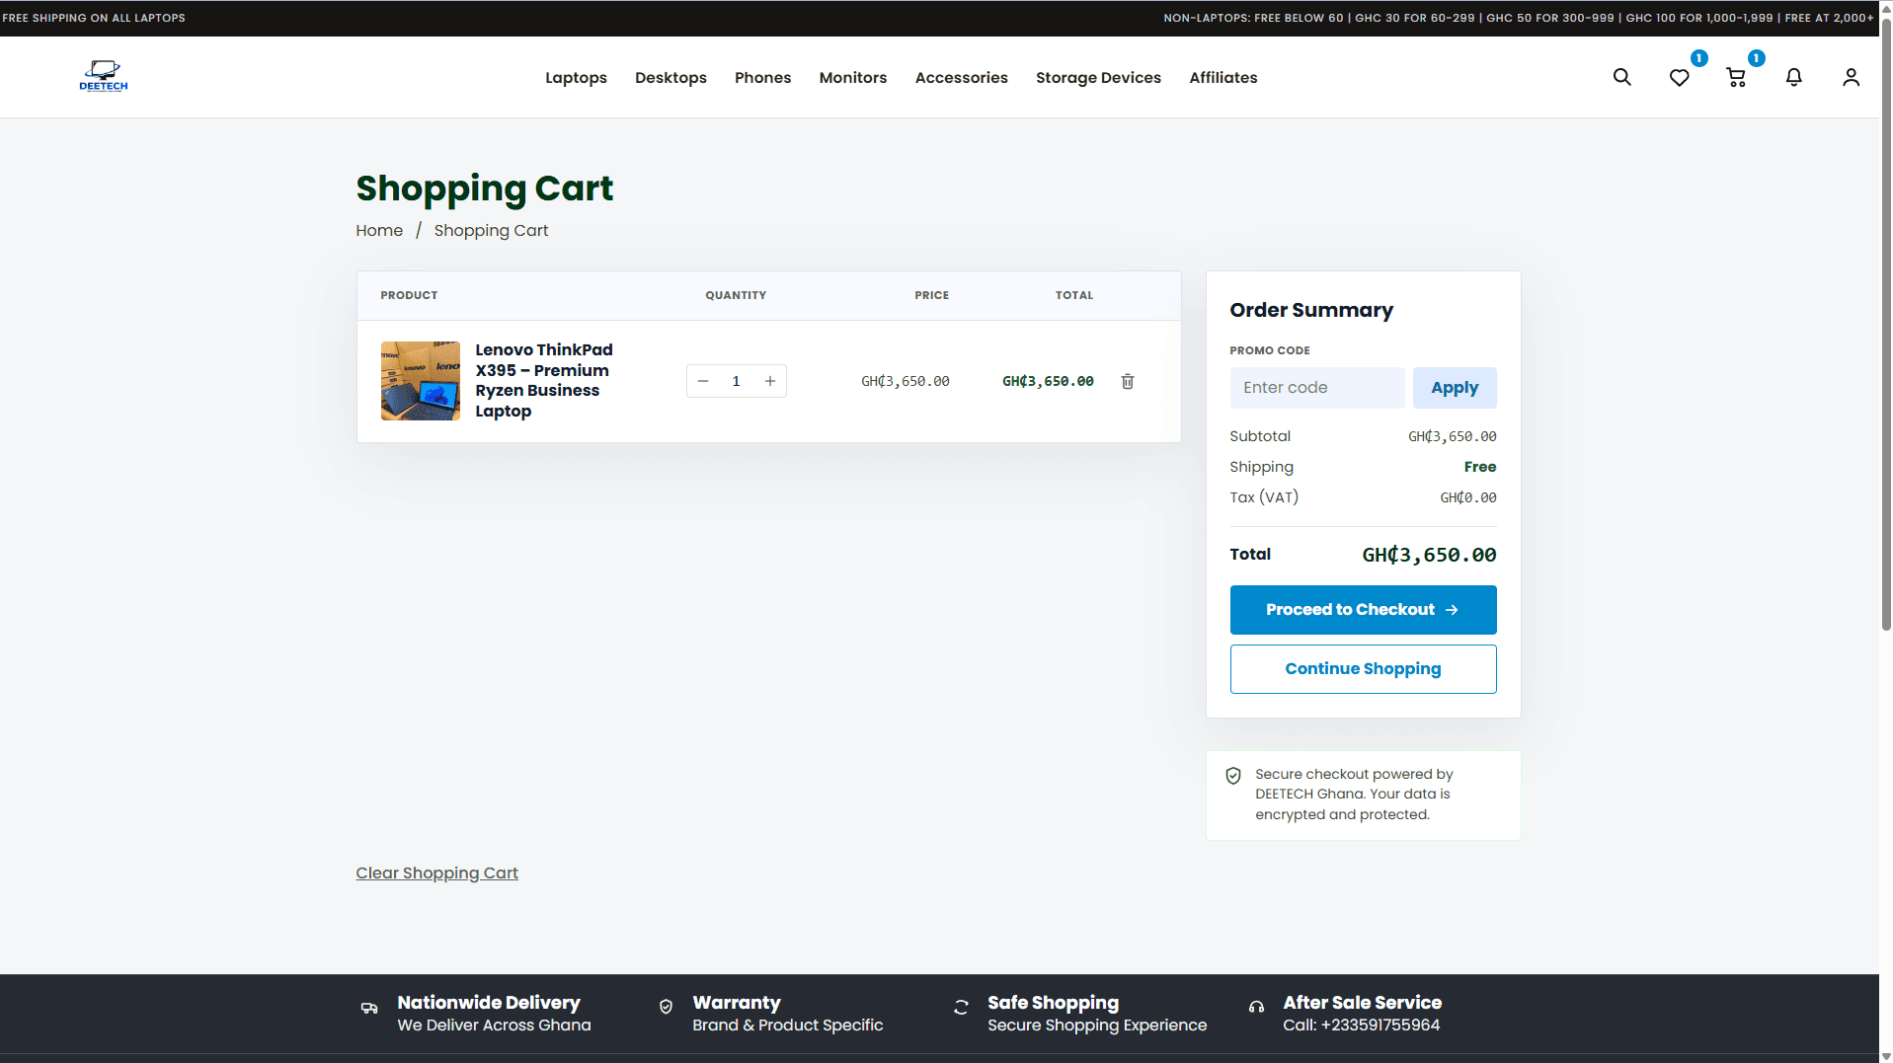Click the secure checkout shield icon
Viewport: 1893px width, 1063px height.
(x=1233, y=776)
